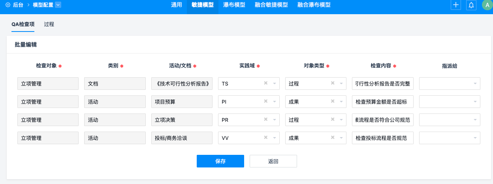
Task: Click the settings gear icon beside 后台
Action: [8, 5]
